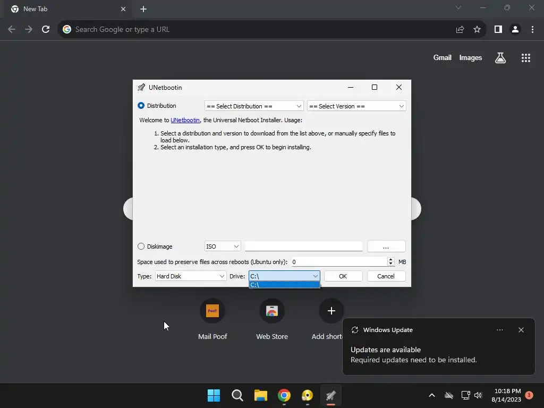
Task: Open network settings from tray
Action: (x=465, y=395)
